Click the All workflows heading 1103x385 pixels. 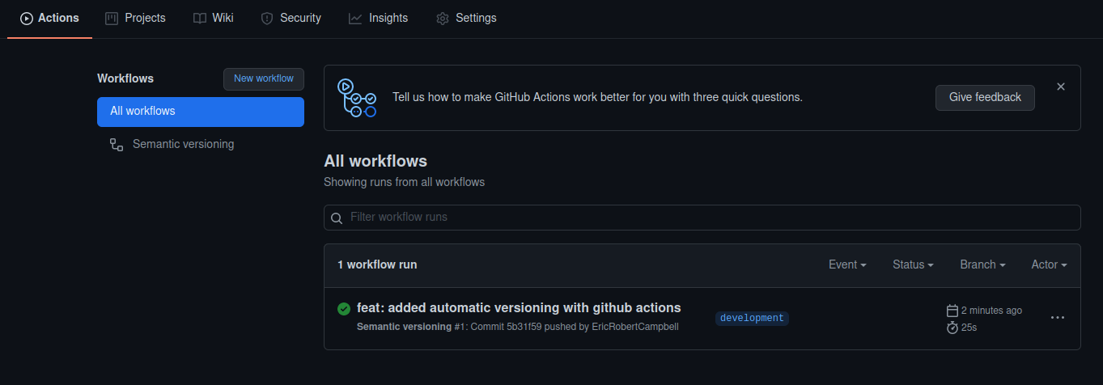pos(375,161)
